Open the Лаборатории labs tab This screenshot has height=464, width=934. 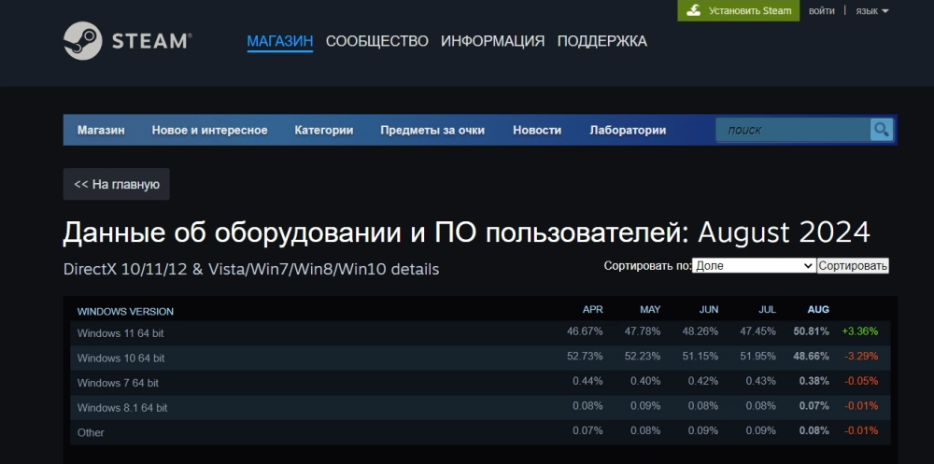[628, 131]
